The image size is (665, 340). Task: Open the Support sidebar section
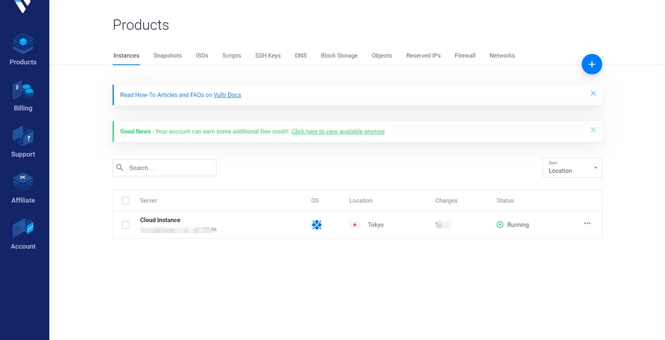[23, 142]
